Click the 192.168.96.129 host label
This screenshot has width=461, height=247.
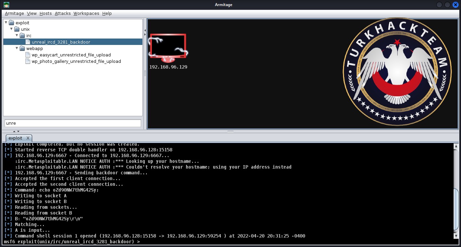pyautogui.click(x=168, y=67)
